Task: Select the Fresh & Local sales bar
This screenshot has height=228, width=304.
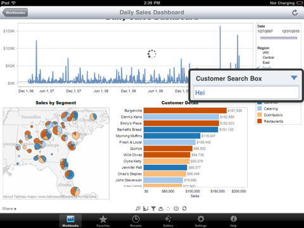Action: point(170,142)
